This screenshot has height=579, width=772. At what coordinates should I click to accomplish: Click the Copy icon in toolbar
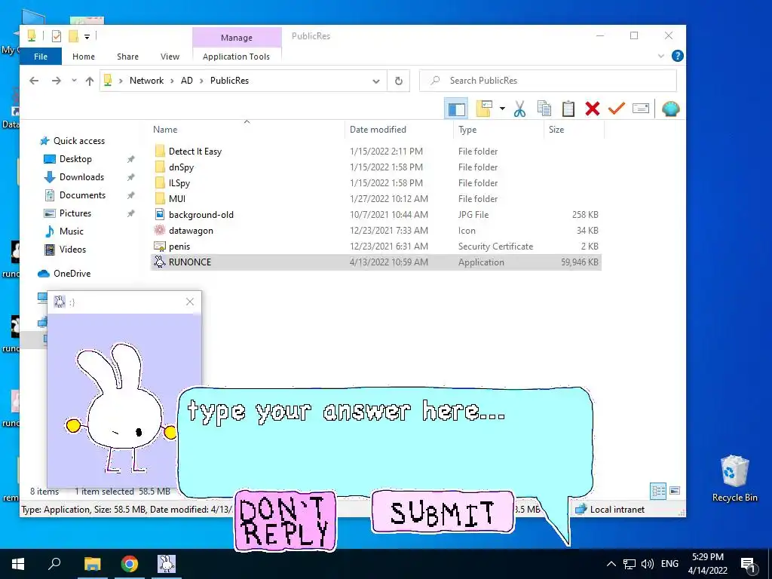coord(544,109)
